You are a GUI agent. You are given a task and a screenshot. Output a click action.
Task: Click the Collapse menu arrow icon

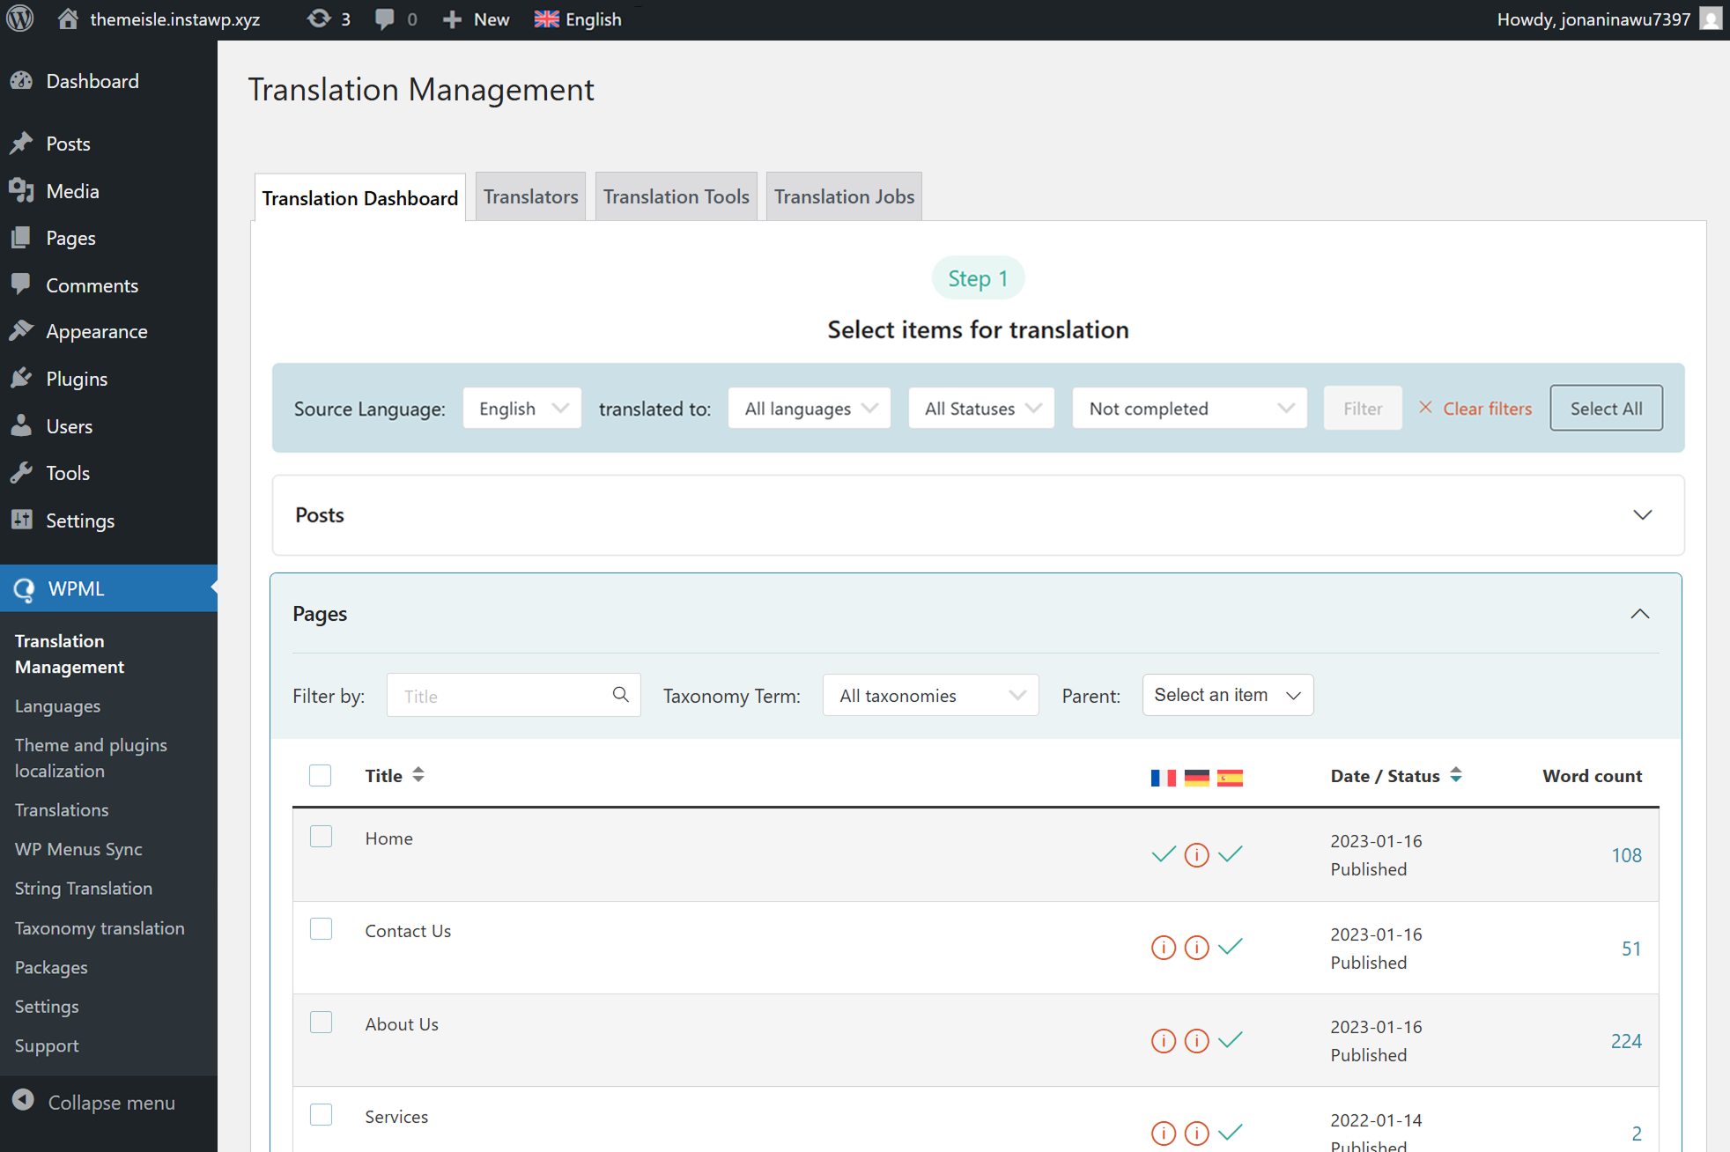(x=24, y=1101)
